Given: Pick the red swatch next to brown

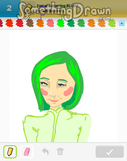Looking at the screenshot, I should click(19, 23).
